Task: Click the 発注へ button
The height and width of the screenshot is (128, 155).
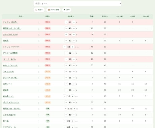Action: tap(39, 10)
